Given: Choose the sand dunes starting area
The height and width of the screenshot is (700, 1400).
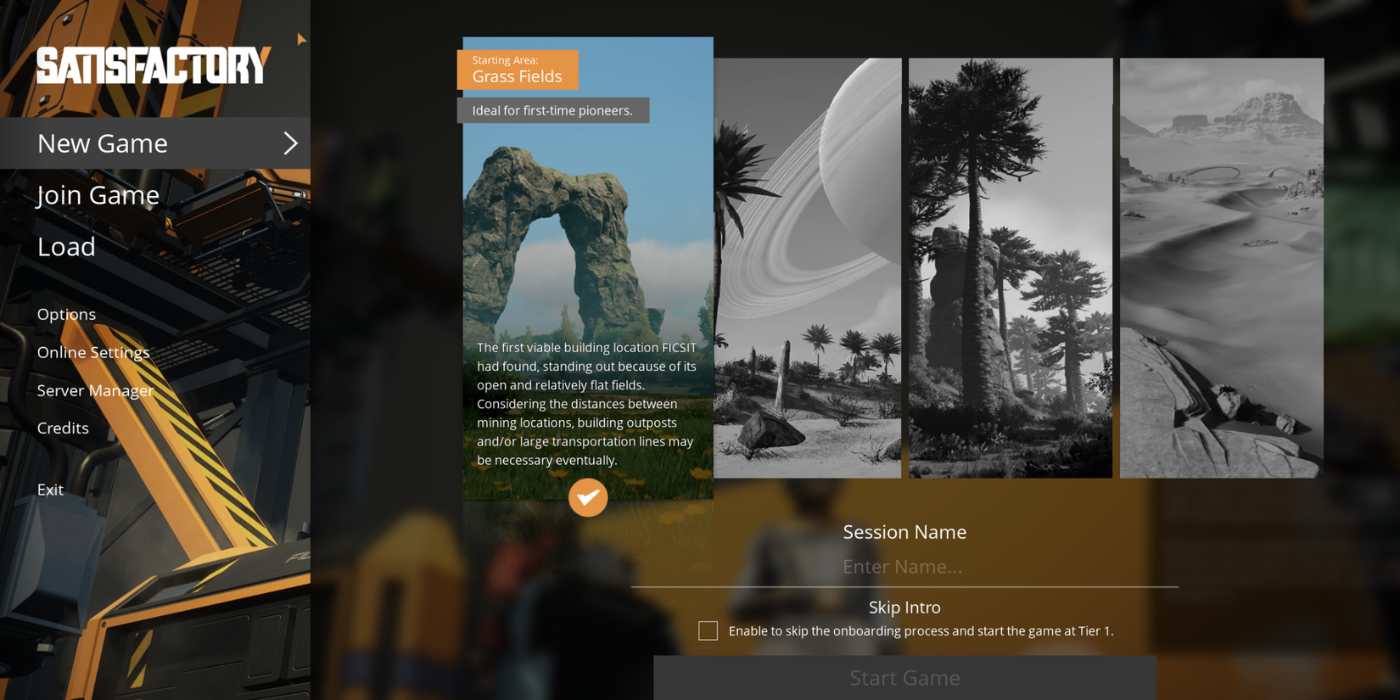Looking at the screenshot, I should 1221,267.
